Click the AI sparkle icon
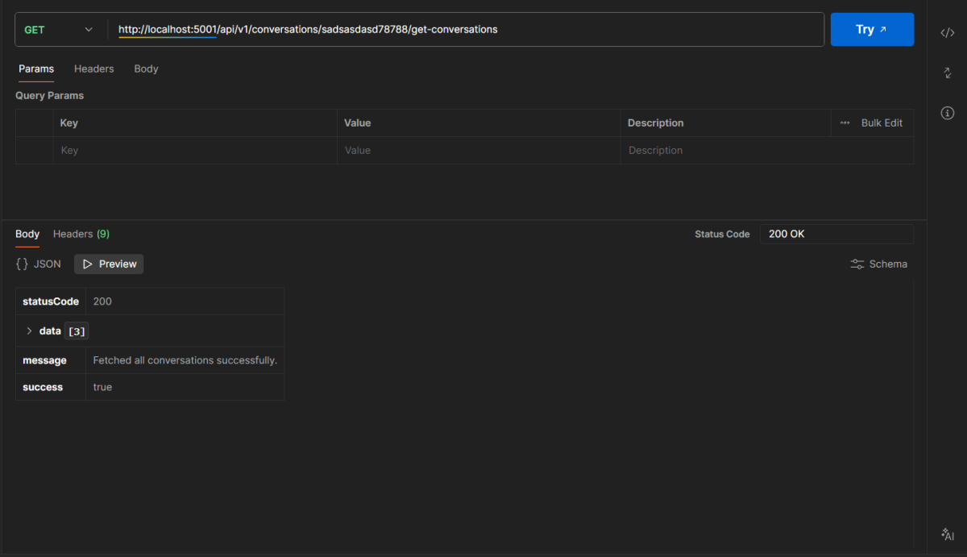 (948, 534)
